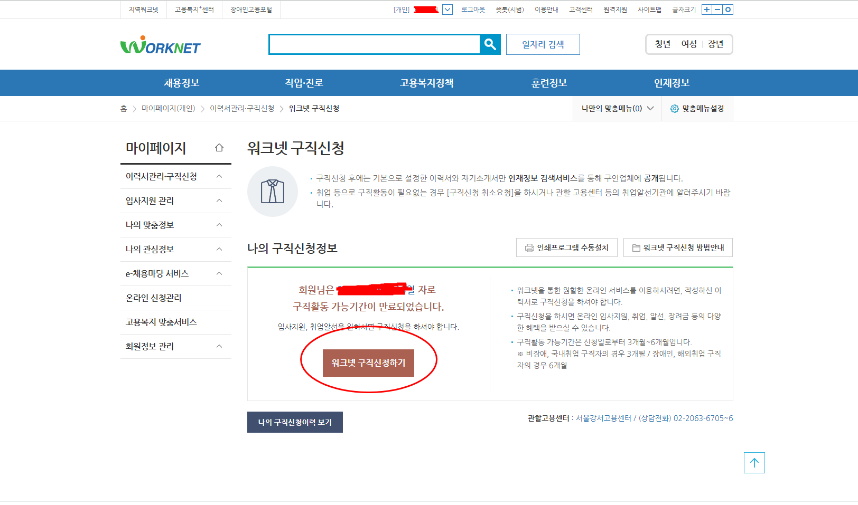The height and width of the screenshot is (505, 858).
Task: Open the 채용정보 main menu
Action: point(181,83)
